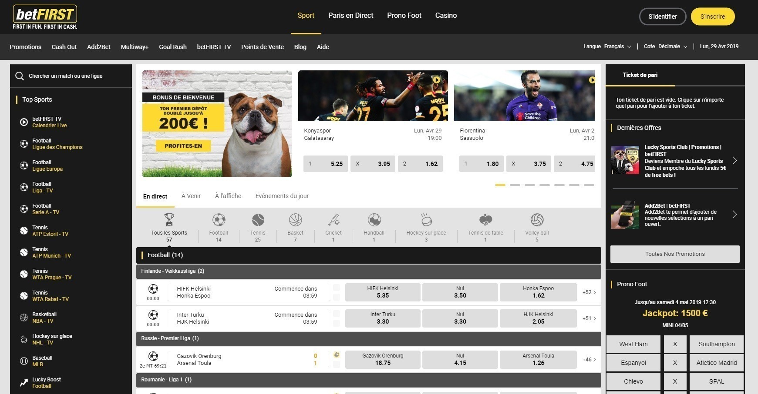Filter live events by Hockey sur glace icon

tap(426, 220)
